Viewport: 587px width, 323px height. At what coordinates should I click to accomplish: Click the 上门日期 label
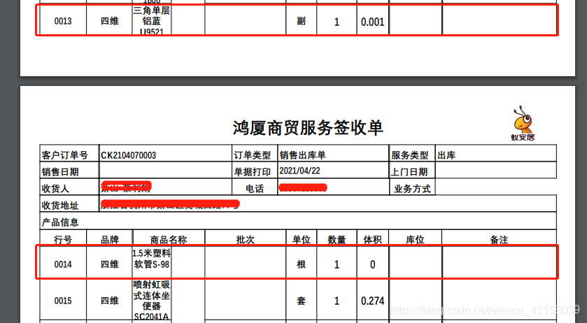(409, 172)
